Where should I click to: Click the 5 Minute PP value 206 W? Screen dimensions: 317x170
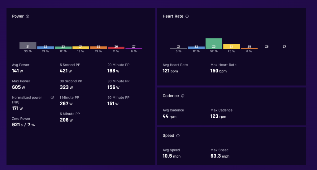[x=66, y=120]
